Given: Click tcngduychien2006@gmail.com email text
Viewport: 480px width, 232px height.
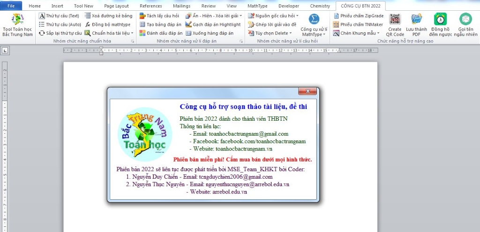Looking at the screenshot, I should tap(236, 177).
